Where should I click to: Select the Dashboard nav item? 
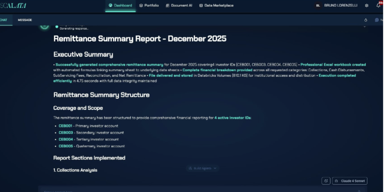(121, 6)
